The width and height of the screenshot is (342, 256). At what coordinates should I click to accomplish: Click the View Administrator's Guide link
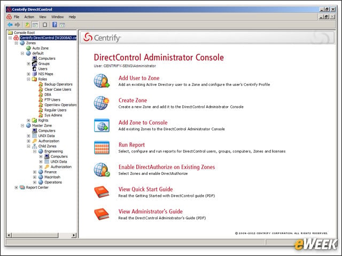151,211
